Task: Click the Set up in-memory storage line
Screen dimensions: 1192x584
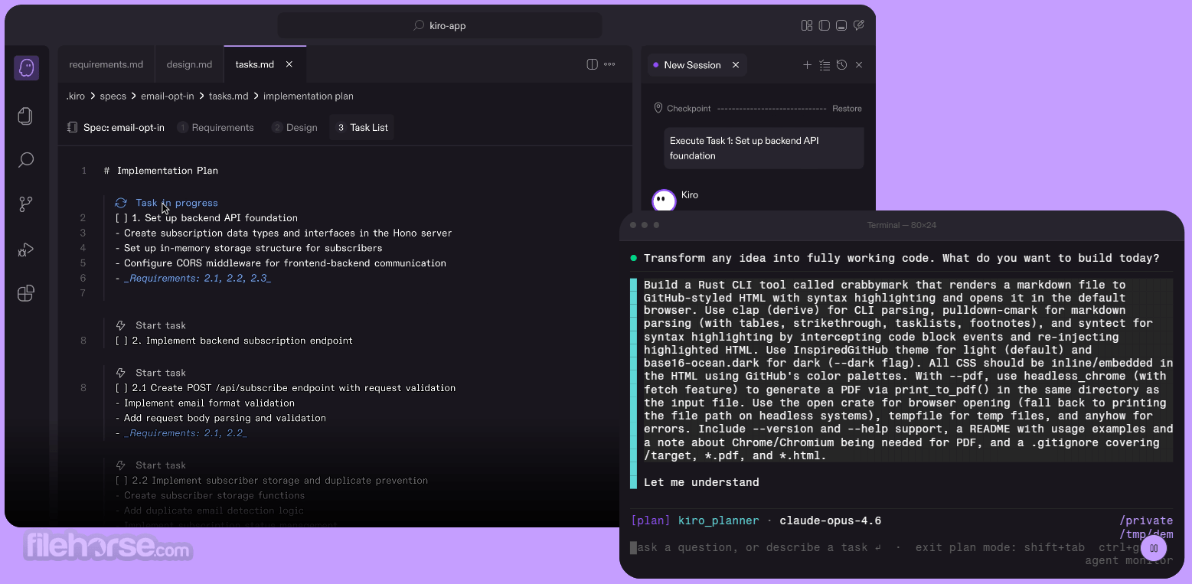Action: pyautogui.click(x=249, y=248)
